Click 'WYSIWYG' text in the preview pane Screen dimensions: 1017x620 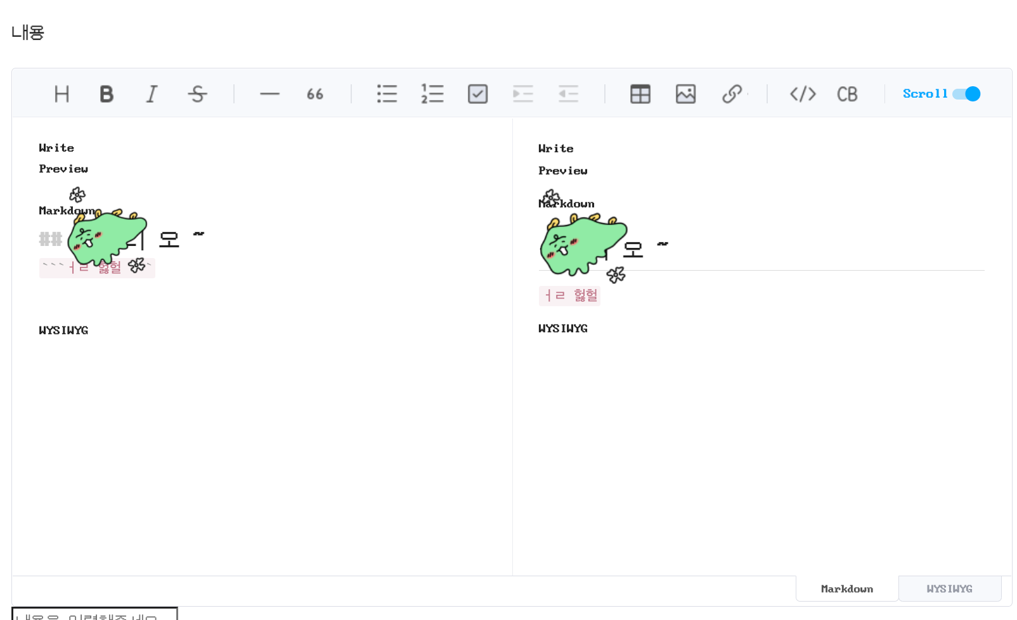click(563, 328)
